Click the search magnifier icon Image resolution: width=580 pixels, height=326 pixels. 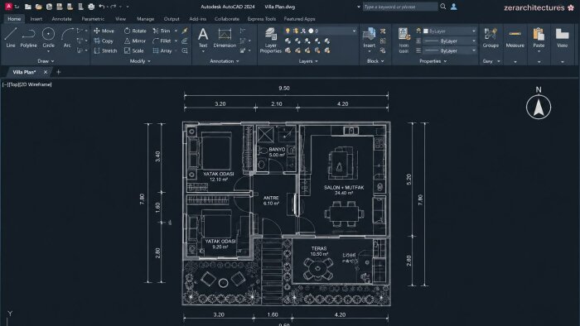[442, 7]
